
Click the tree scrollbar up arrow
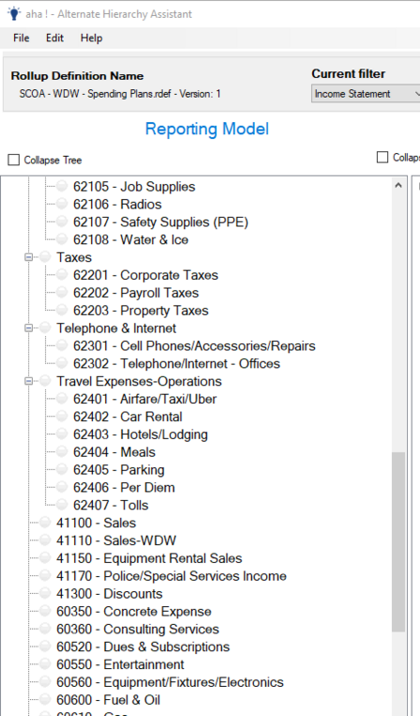(398, 186)
